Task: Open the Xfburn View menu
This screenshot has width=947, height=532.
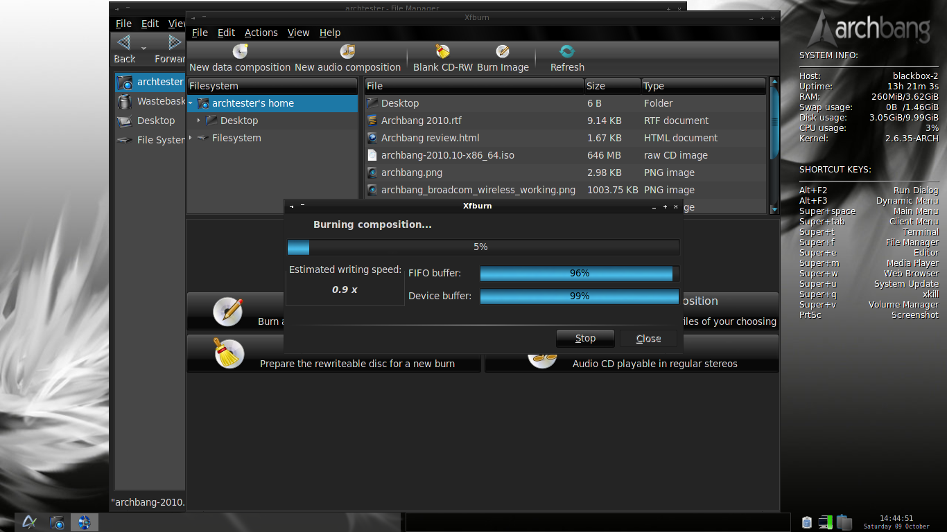Action: (299, 33)
